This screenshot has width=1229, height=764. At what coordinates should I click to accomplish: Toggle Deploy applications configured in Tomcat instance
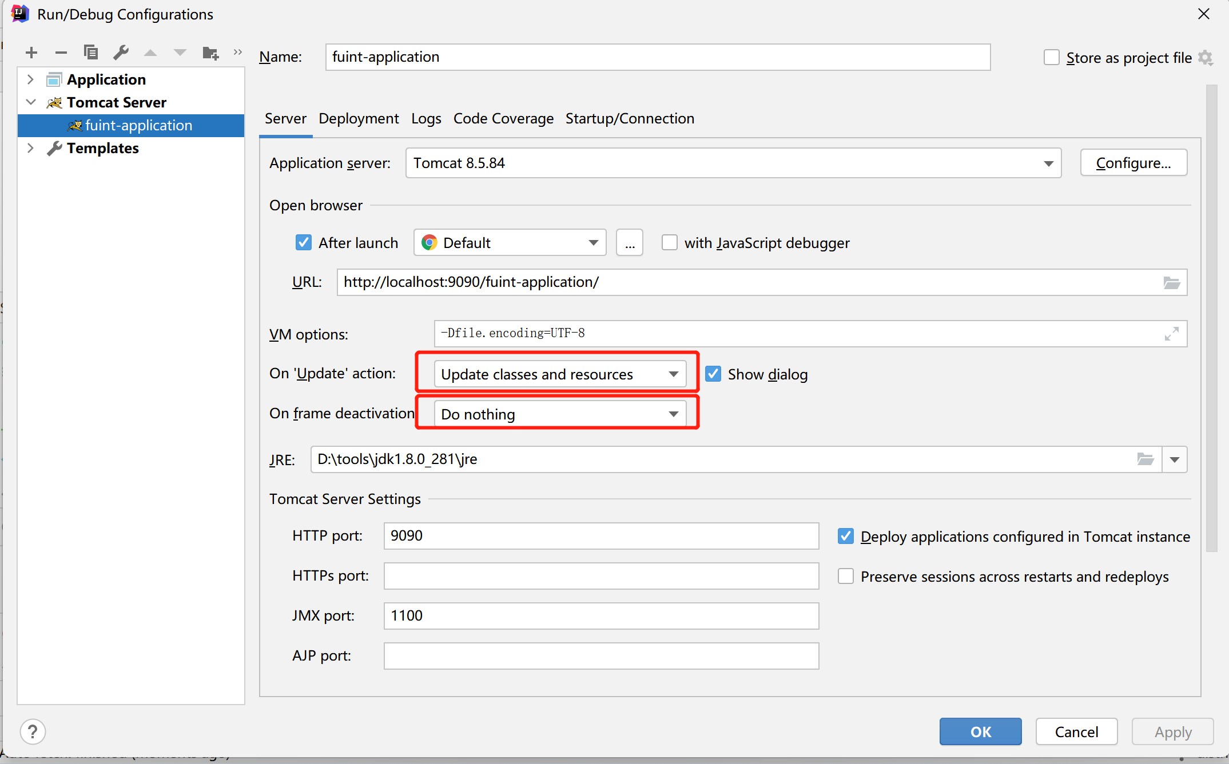coord(846,536)
